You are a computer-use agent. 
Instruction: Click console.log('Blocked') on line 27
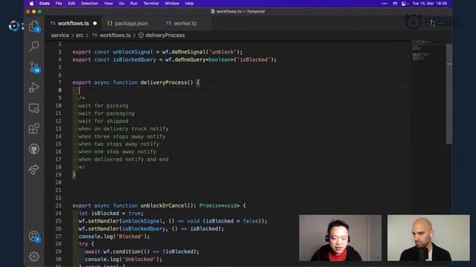click(114, 237)
